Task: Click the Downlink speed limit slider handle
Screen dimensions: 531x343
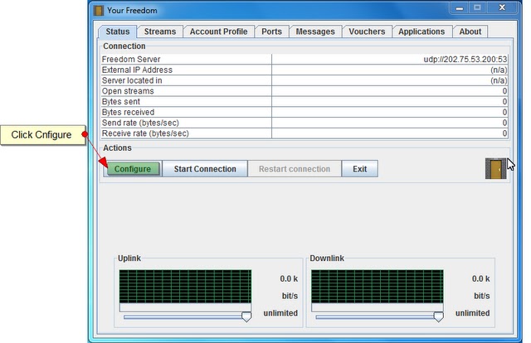Action: pyautogui.click(x=438, y=317)
